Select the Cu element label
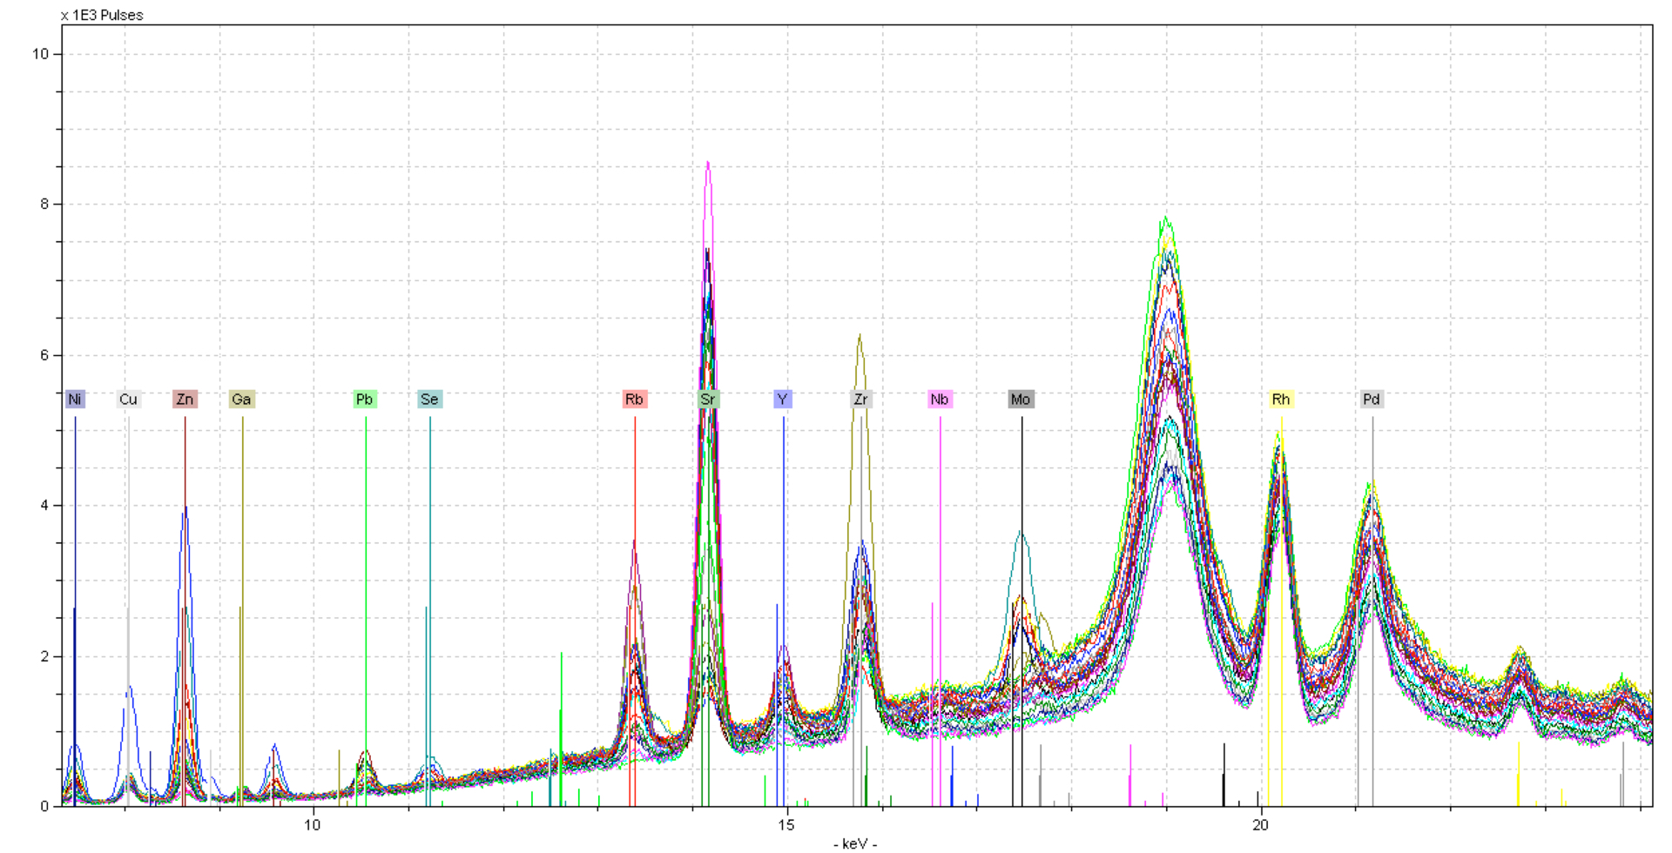The image size is (1672, 853). [x=128, y=400]
